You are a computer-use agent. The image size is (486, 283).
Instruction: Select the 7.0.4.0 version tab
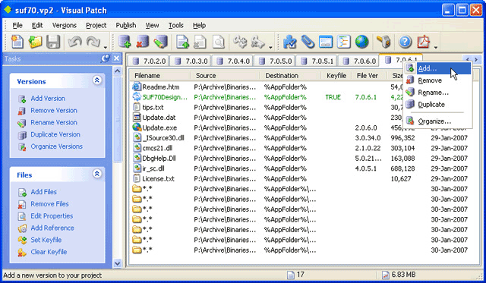[233, 61]
